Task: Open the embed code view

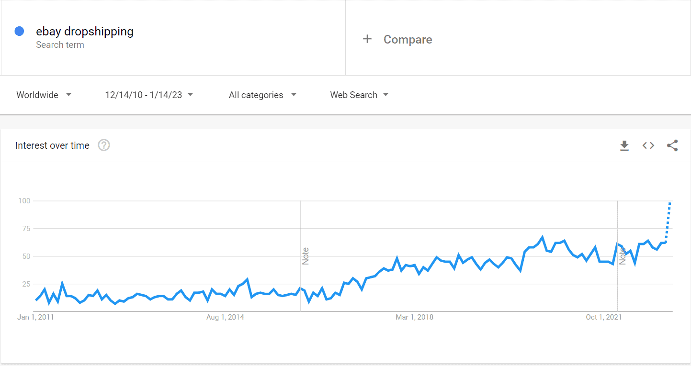Action: tap(648, 145)
